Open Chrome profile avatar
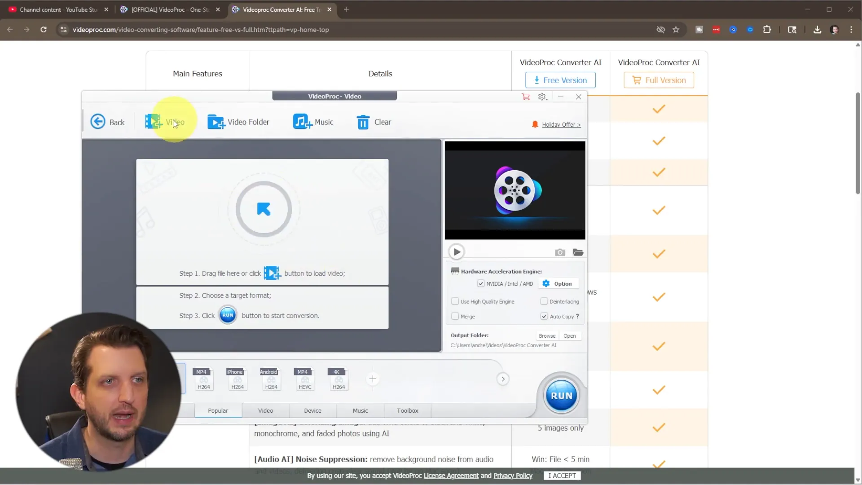 [x=834, y=30]
